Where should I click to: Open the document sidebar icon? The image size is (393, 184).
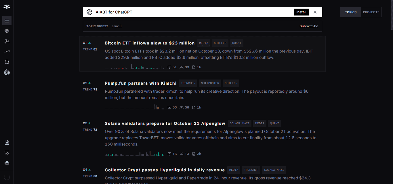click(x=7, y=142)
